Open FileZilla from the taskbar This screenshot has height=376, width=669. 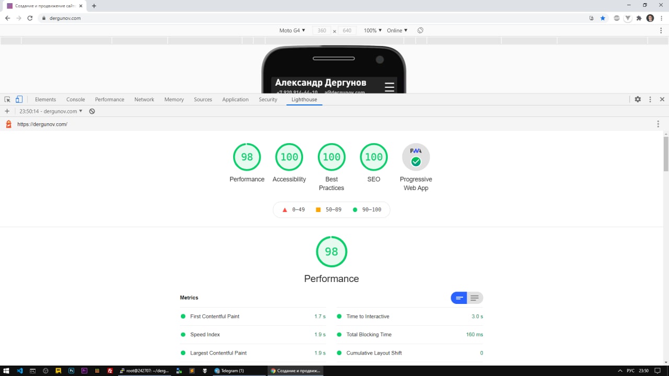[110, 371]
